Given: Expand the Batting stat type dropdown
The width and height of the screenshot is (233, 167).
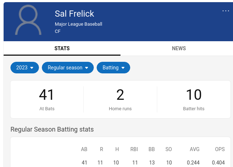Looking at the screenshot, I should coord(113,68).
